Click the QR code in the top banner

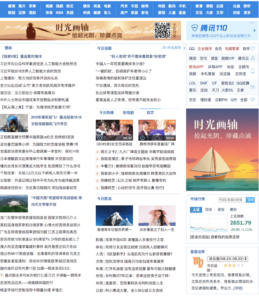click(162, 31)
